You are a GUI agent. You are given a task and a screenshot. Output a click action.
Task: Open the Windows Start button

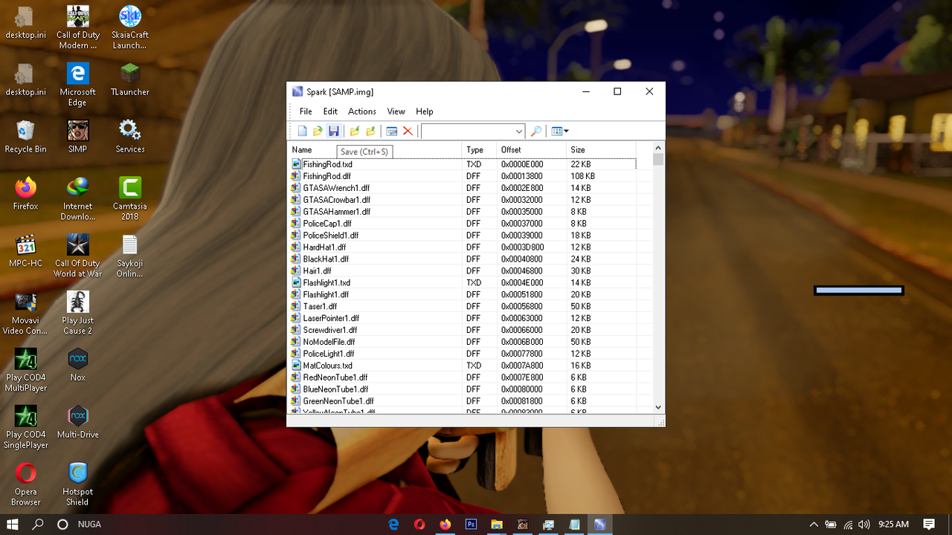coord(13,524)
